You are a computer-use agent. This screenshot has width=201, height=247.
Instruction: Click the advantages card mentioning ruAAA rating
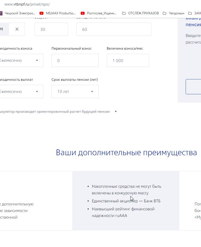point(125,200)
